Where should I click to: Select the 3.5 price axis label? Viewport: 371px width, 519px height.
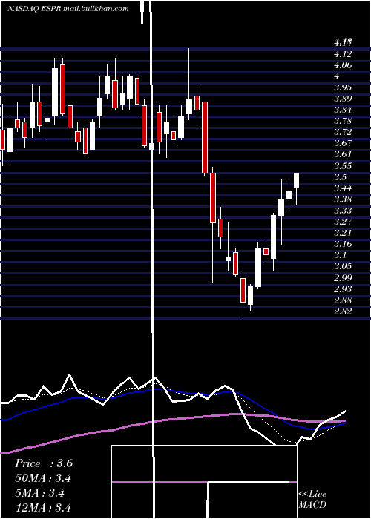340,177
